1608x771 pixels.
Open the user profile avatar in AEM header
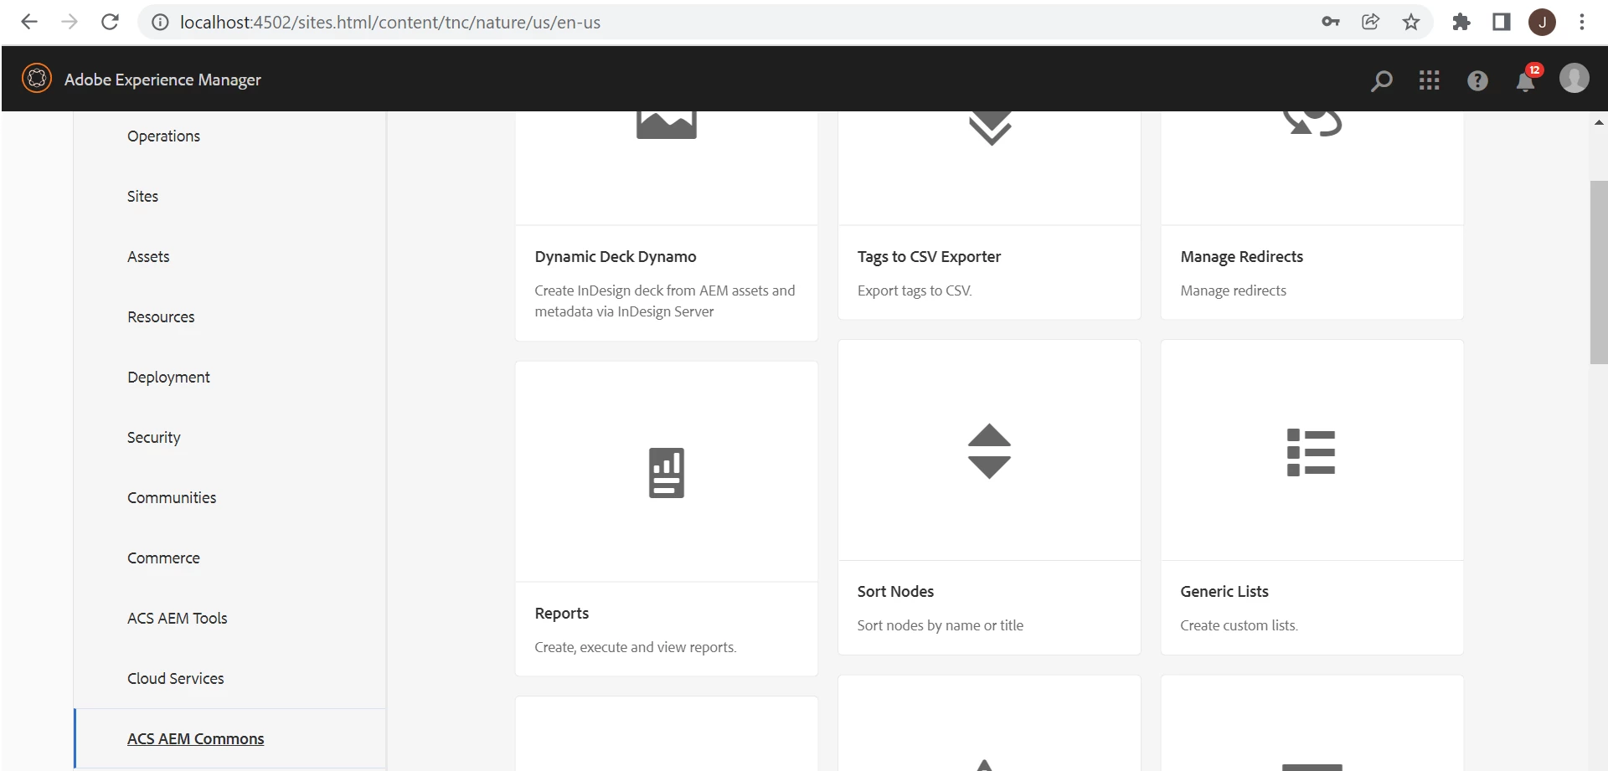pyautogui.click(x=1574, y=79)
